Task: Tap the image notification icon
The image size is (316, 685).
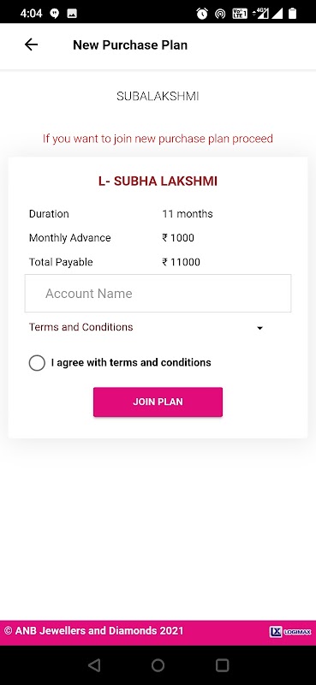Action: 72,14
